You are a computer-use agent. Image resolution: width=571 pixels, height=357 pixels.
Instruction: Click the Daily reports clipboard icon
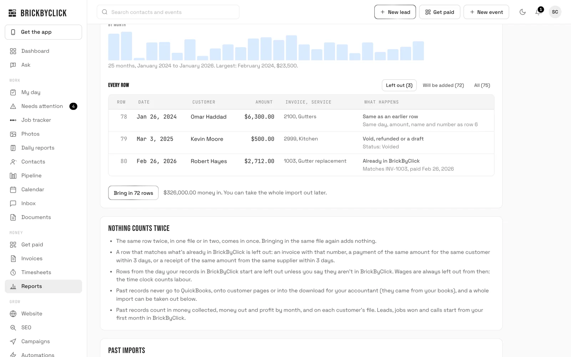coord(13,148)
